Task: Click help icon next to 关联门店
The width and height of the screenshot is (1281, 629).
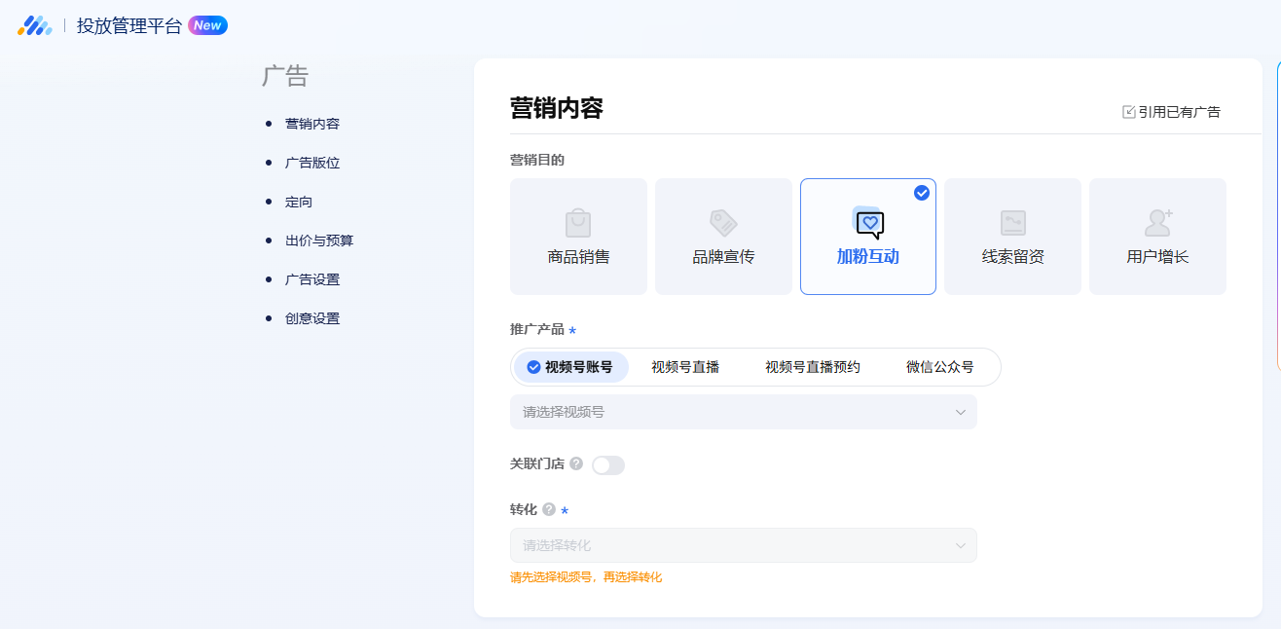Action: [576, 463]
